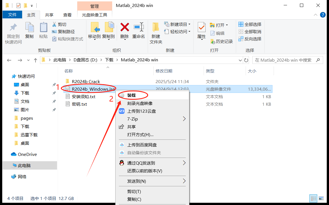The width and height of the screenshot is (329, 205).
Task: Expand the address bar history dropdown
Action: pyautogui.click(x=240, y=60)
